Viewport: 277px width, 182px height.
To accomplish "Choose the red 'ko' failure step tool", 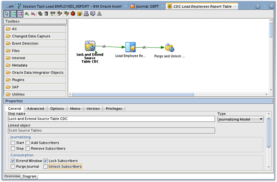I will [x=33, y=14].
